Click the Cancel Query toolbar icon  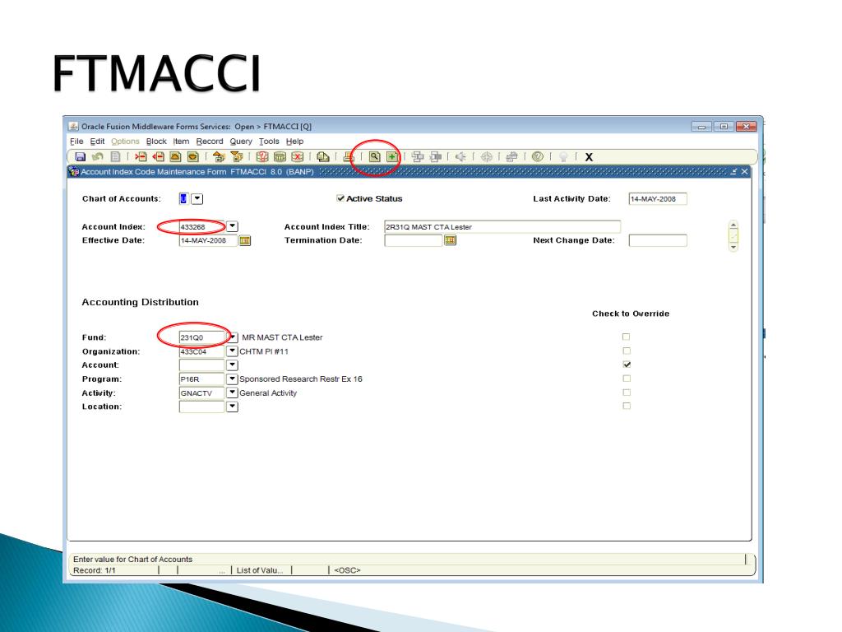click(x=297, y=157)
